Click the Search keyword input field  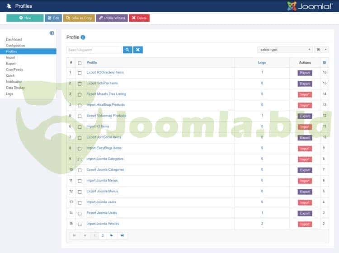point(94,50)
